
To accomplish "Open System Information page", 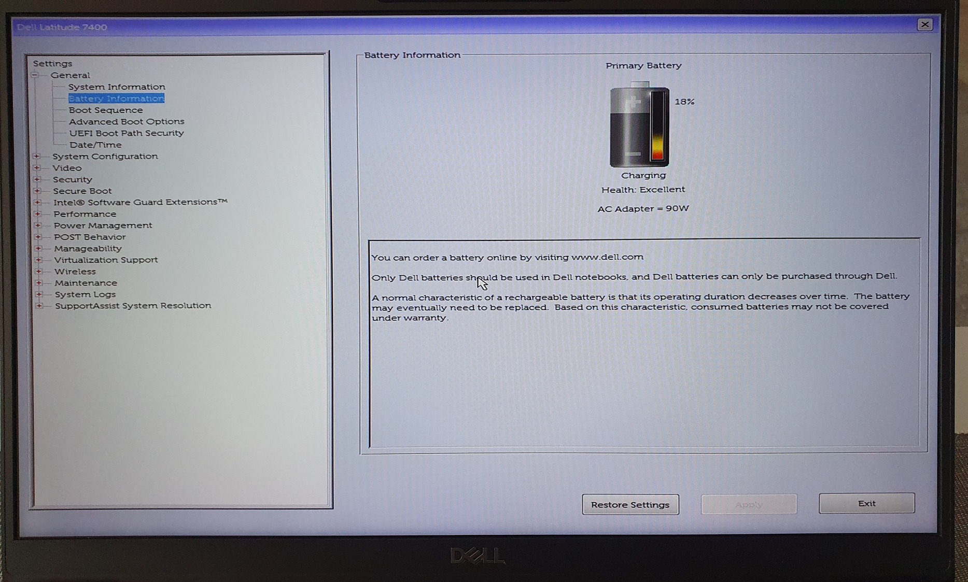I will tap(117, 87).
